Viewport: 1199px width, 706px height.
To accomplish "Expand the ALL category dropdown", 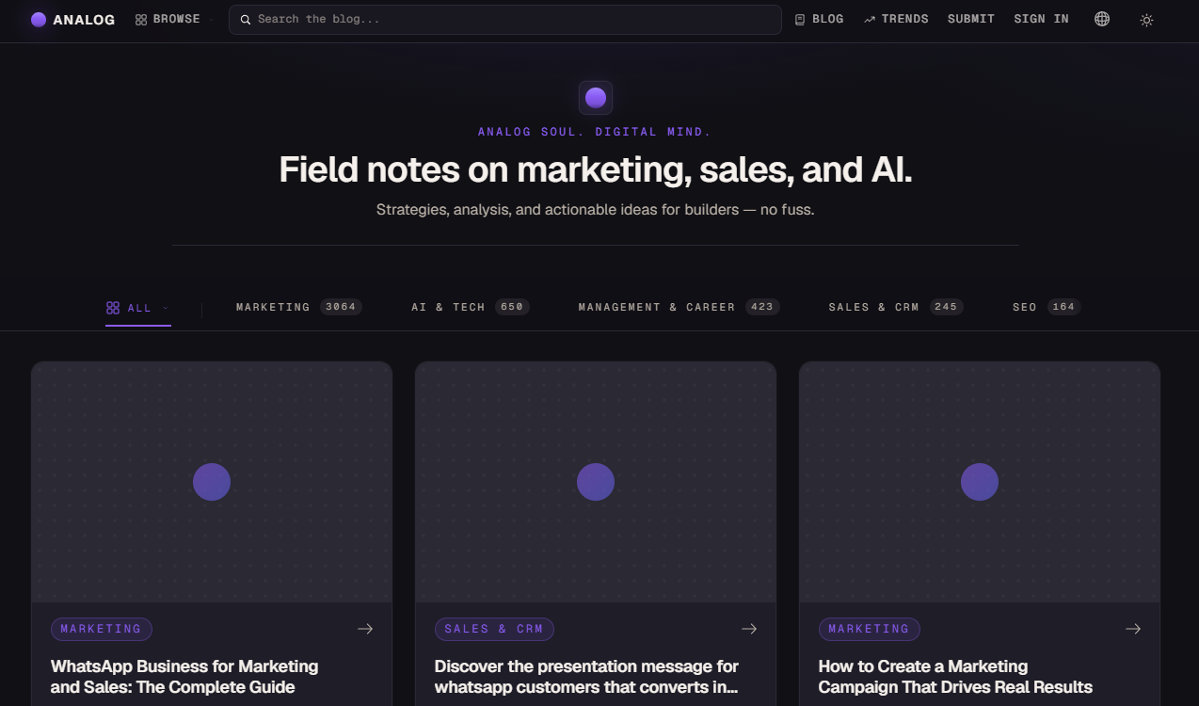I will [138, 308].
